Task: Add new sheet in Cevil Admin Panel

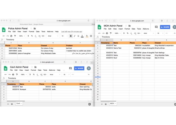Action: (8, 104)
